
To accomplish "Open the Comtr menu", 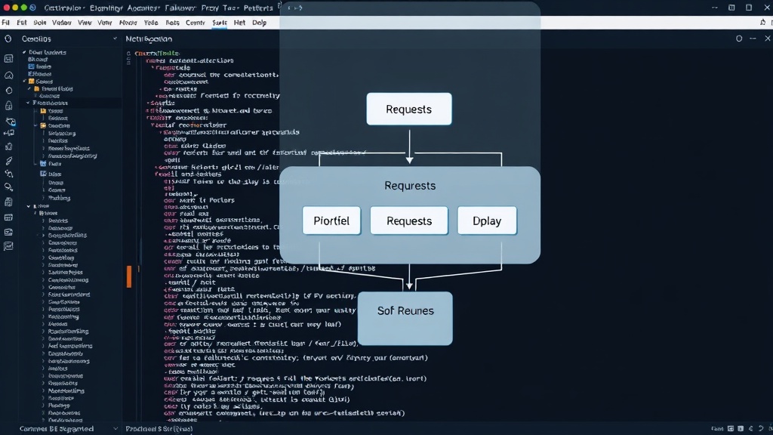I will [x=196, y=22].
